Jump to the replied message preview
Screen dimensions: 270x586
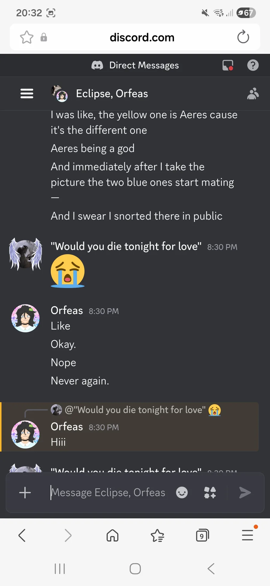click(135, 410)
